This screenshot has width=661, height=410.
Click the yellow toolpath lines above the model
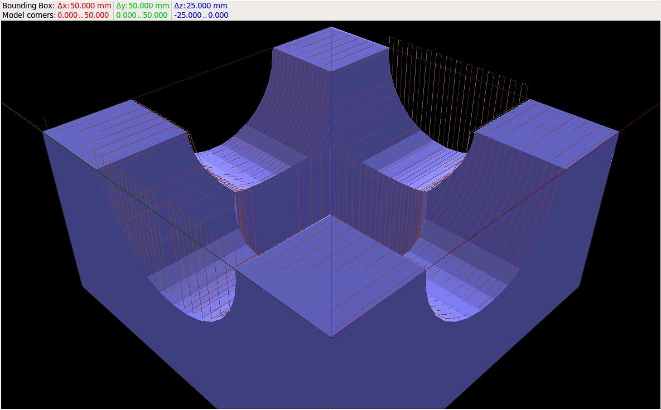tap(457, 84)
